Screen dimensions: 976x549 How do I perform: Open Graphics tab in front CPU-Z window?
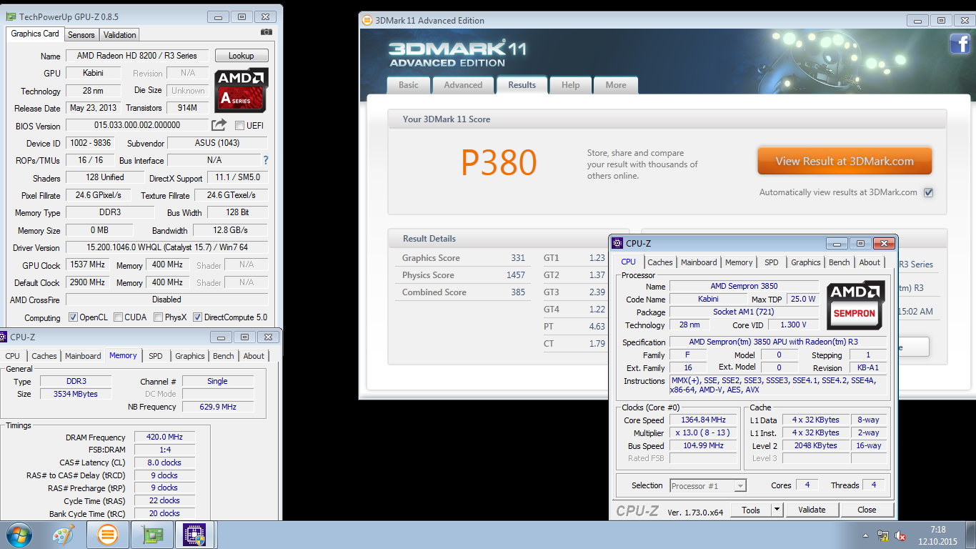tap(805, 262)
